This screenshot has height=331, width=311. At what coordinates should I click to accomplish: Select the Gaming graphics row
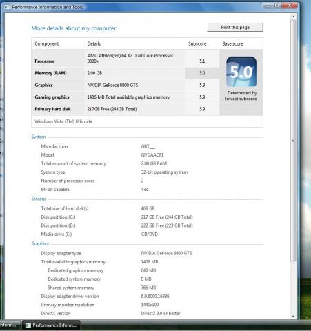click(126, 97)
